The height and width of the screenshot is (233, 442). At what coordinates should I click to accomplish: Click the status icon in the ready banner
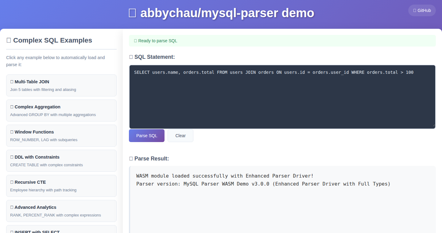tap(135, 41)
